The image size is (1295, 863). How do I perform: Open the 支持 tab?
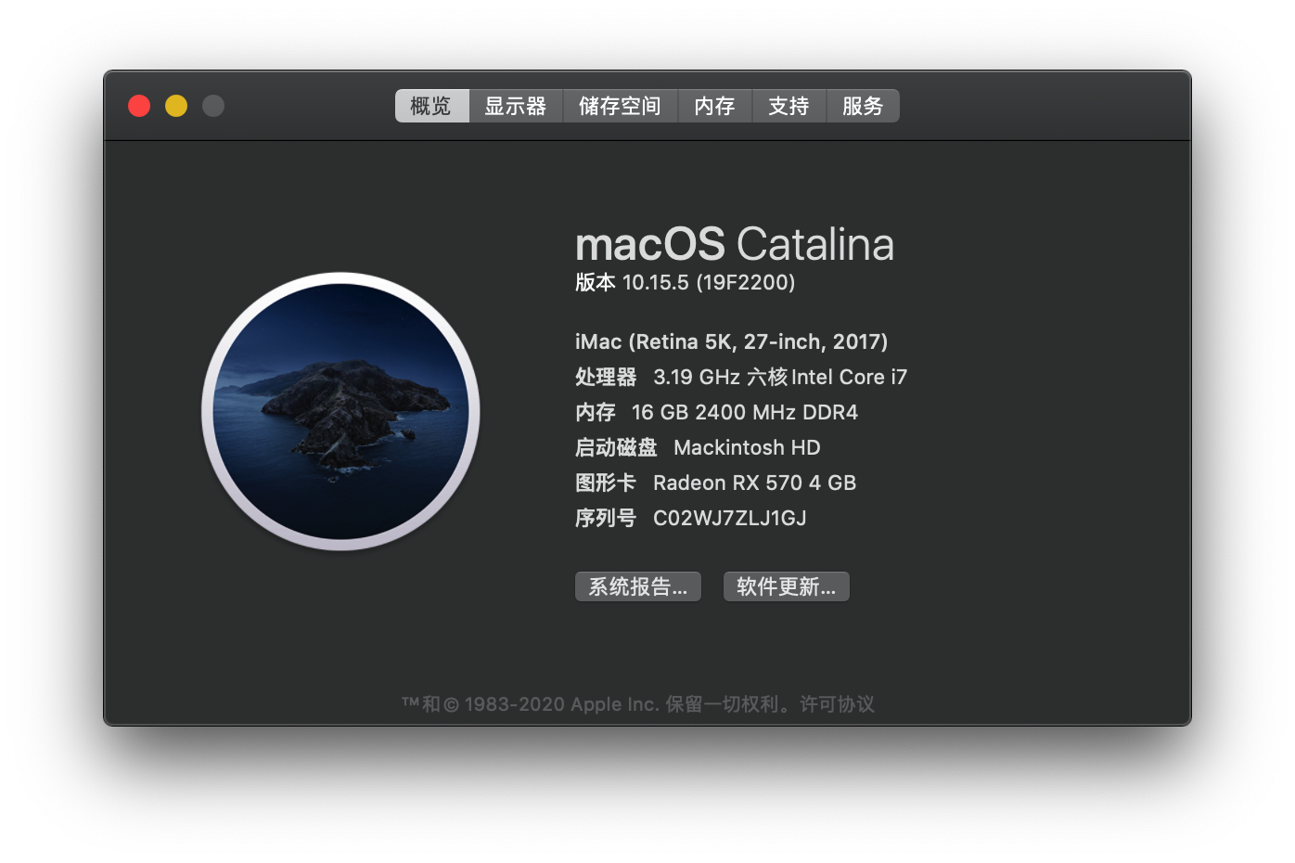coord(789,106)
